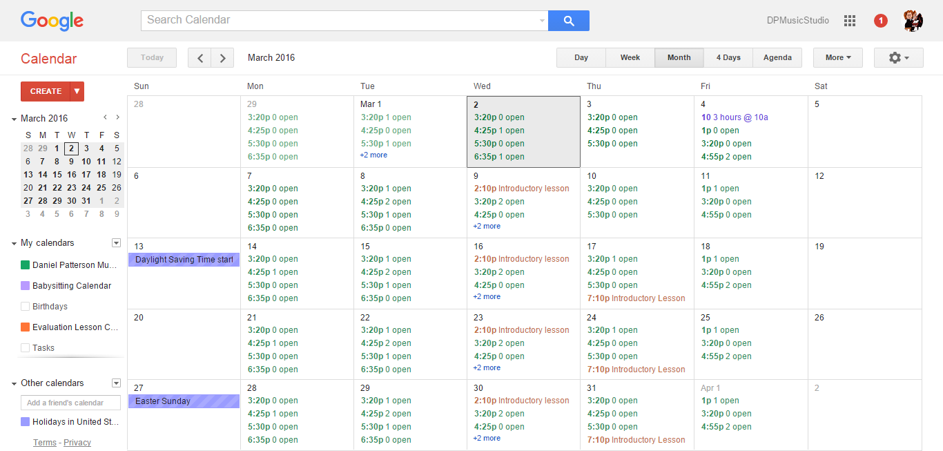Open the Terms link
The height and width of the screenshot is (451, 943).
45,443
